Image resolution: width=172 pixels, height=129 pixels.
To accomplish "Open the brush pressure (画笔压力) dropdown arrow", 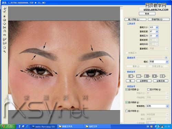I will click(157, 36).
